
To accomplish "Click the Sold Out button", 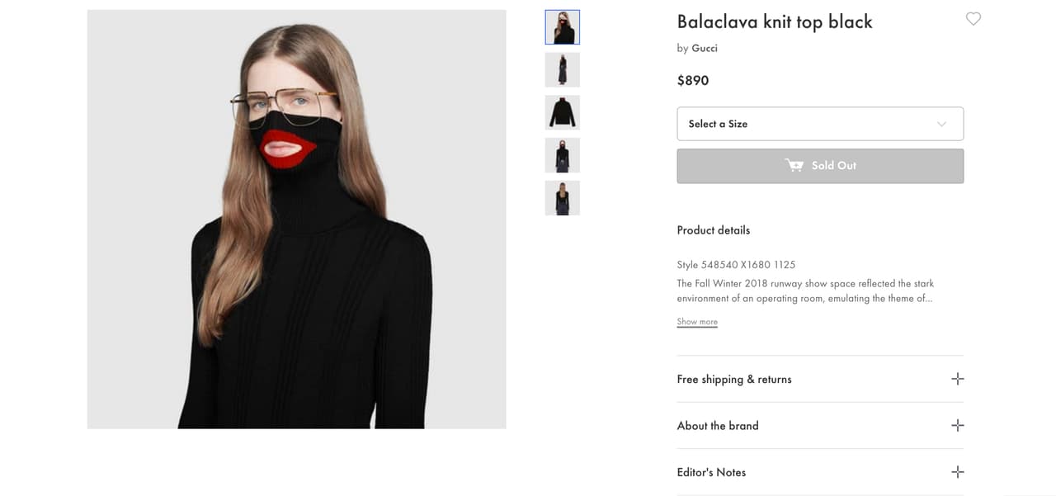I will pos(820,165).
